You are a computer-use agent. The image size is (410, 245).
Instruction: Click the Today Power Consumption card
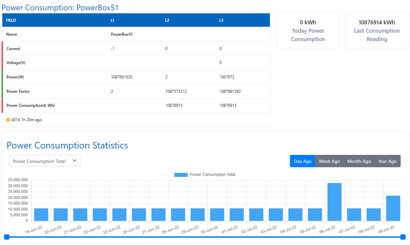308,30
